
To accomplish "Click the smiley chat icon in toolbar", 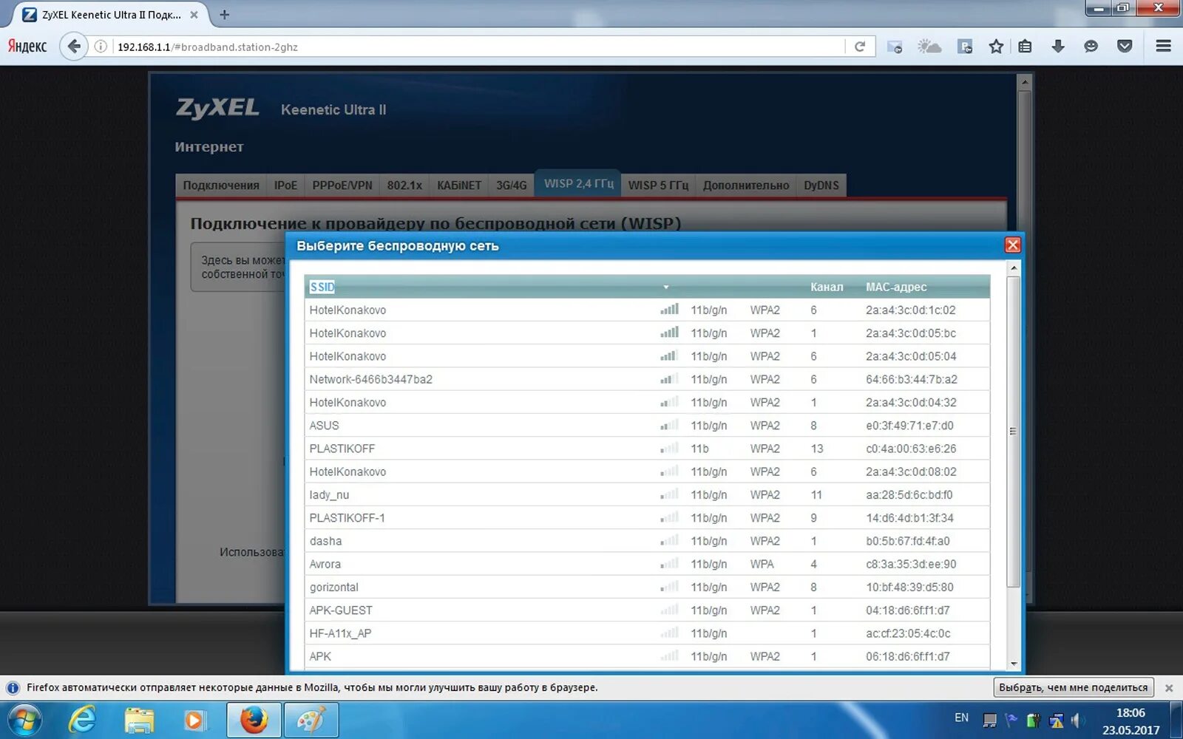I will click(1091, 47).
